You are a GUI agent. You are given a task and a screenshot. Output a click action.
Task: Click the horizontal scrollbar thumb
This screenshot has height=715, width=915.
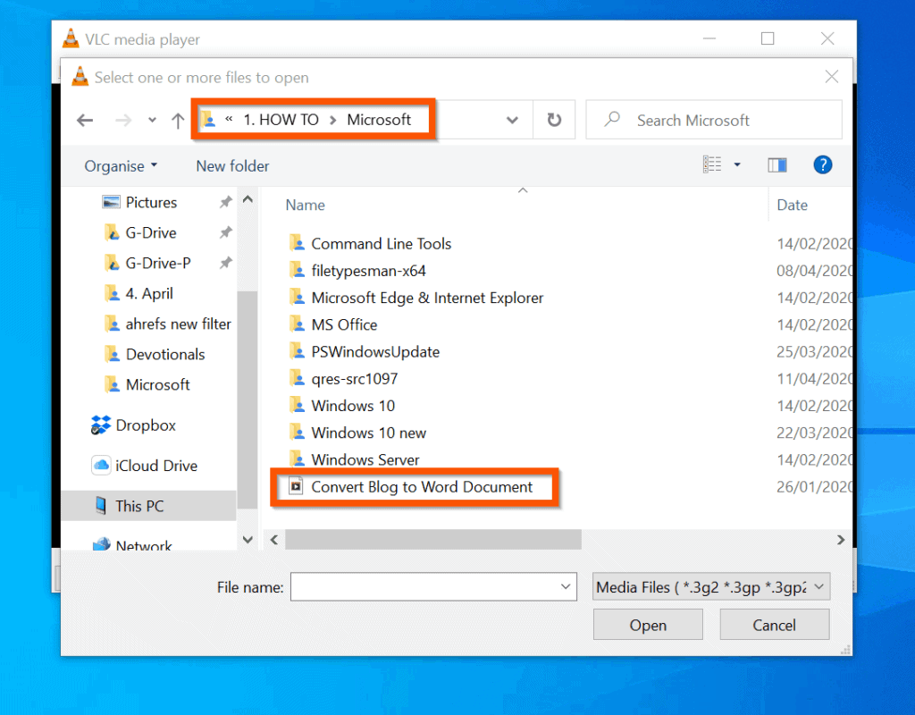pos(433,540)
